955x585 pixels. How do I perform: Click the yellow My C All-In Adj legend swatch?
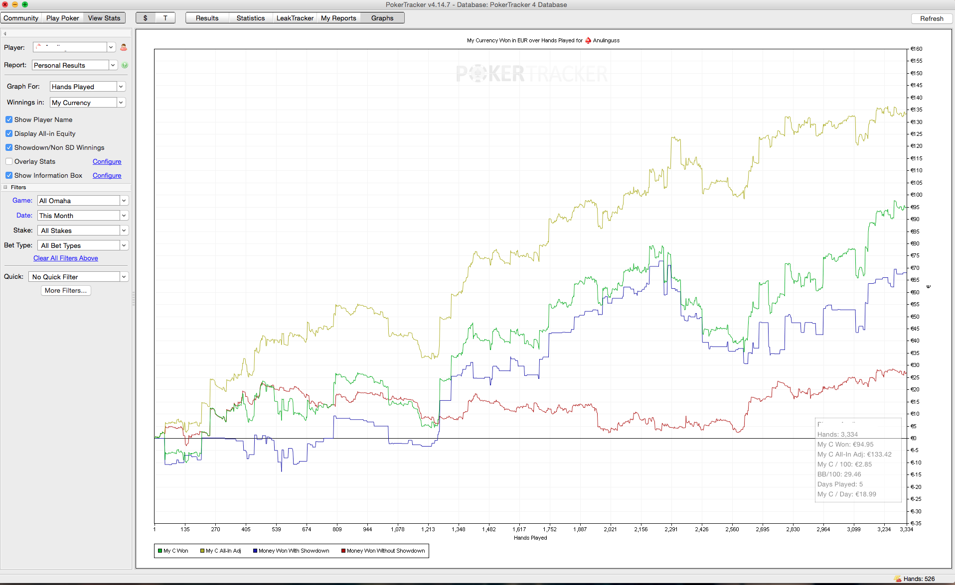coord(202,551)
